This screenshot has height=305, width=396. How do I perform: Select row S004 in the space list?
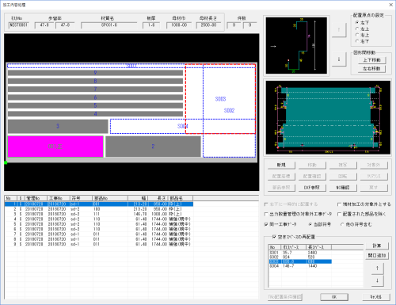pos(300,266)
